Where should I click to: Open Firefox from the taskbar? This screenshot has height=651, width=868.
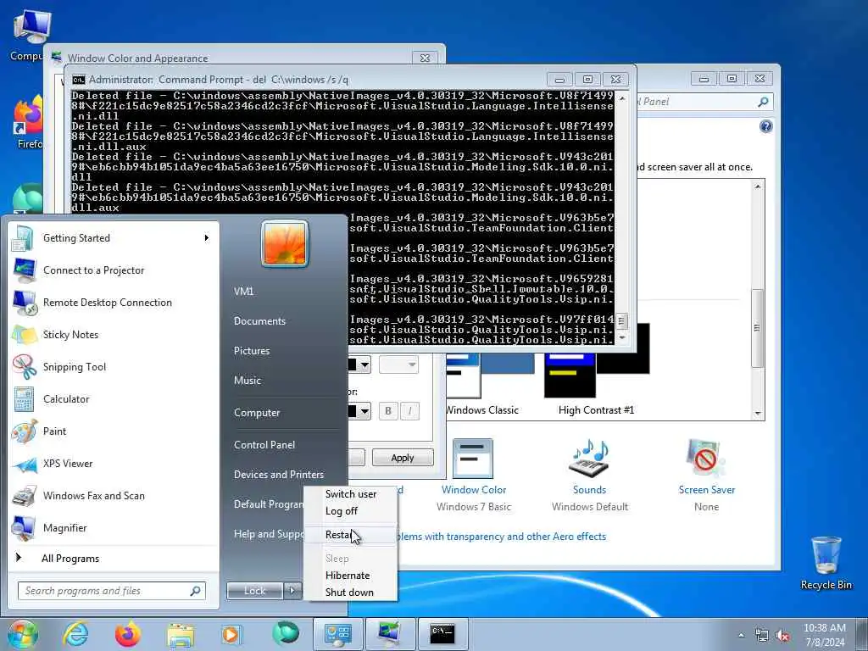point(128,634)
